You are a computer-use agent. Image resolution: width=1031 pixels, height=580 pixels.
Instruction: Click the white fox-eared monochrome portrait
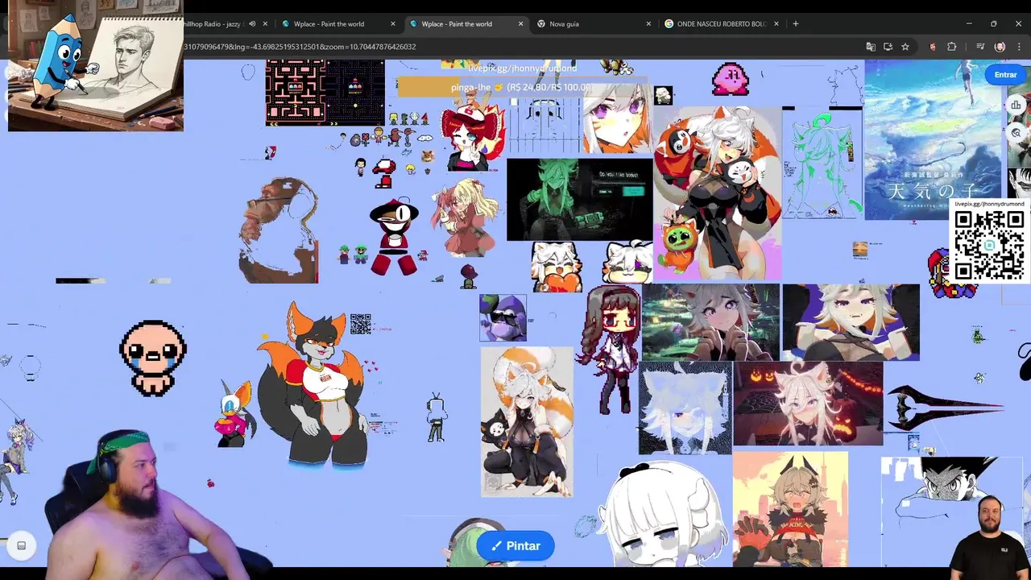[x=685, y=408]
